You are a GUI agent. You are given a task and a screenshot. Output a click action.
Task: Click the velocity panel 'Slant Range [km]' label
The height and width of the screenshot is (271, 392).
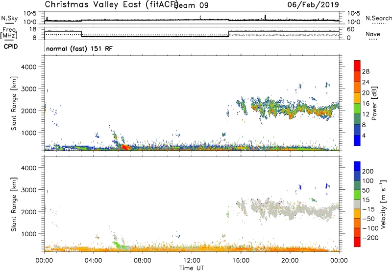[x=14, y=204]
